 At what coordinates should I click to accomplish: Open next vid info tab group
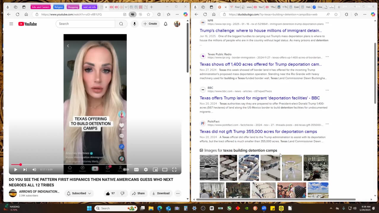[89, 7]
